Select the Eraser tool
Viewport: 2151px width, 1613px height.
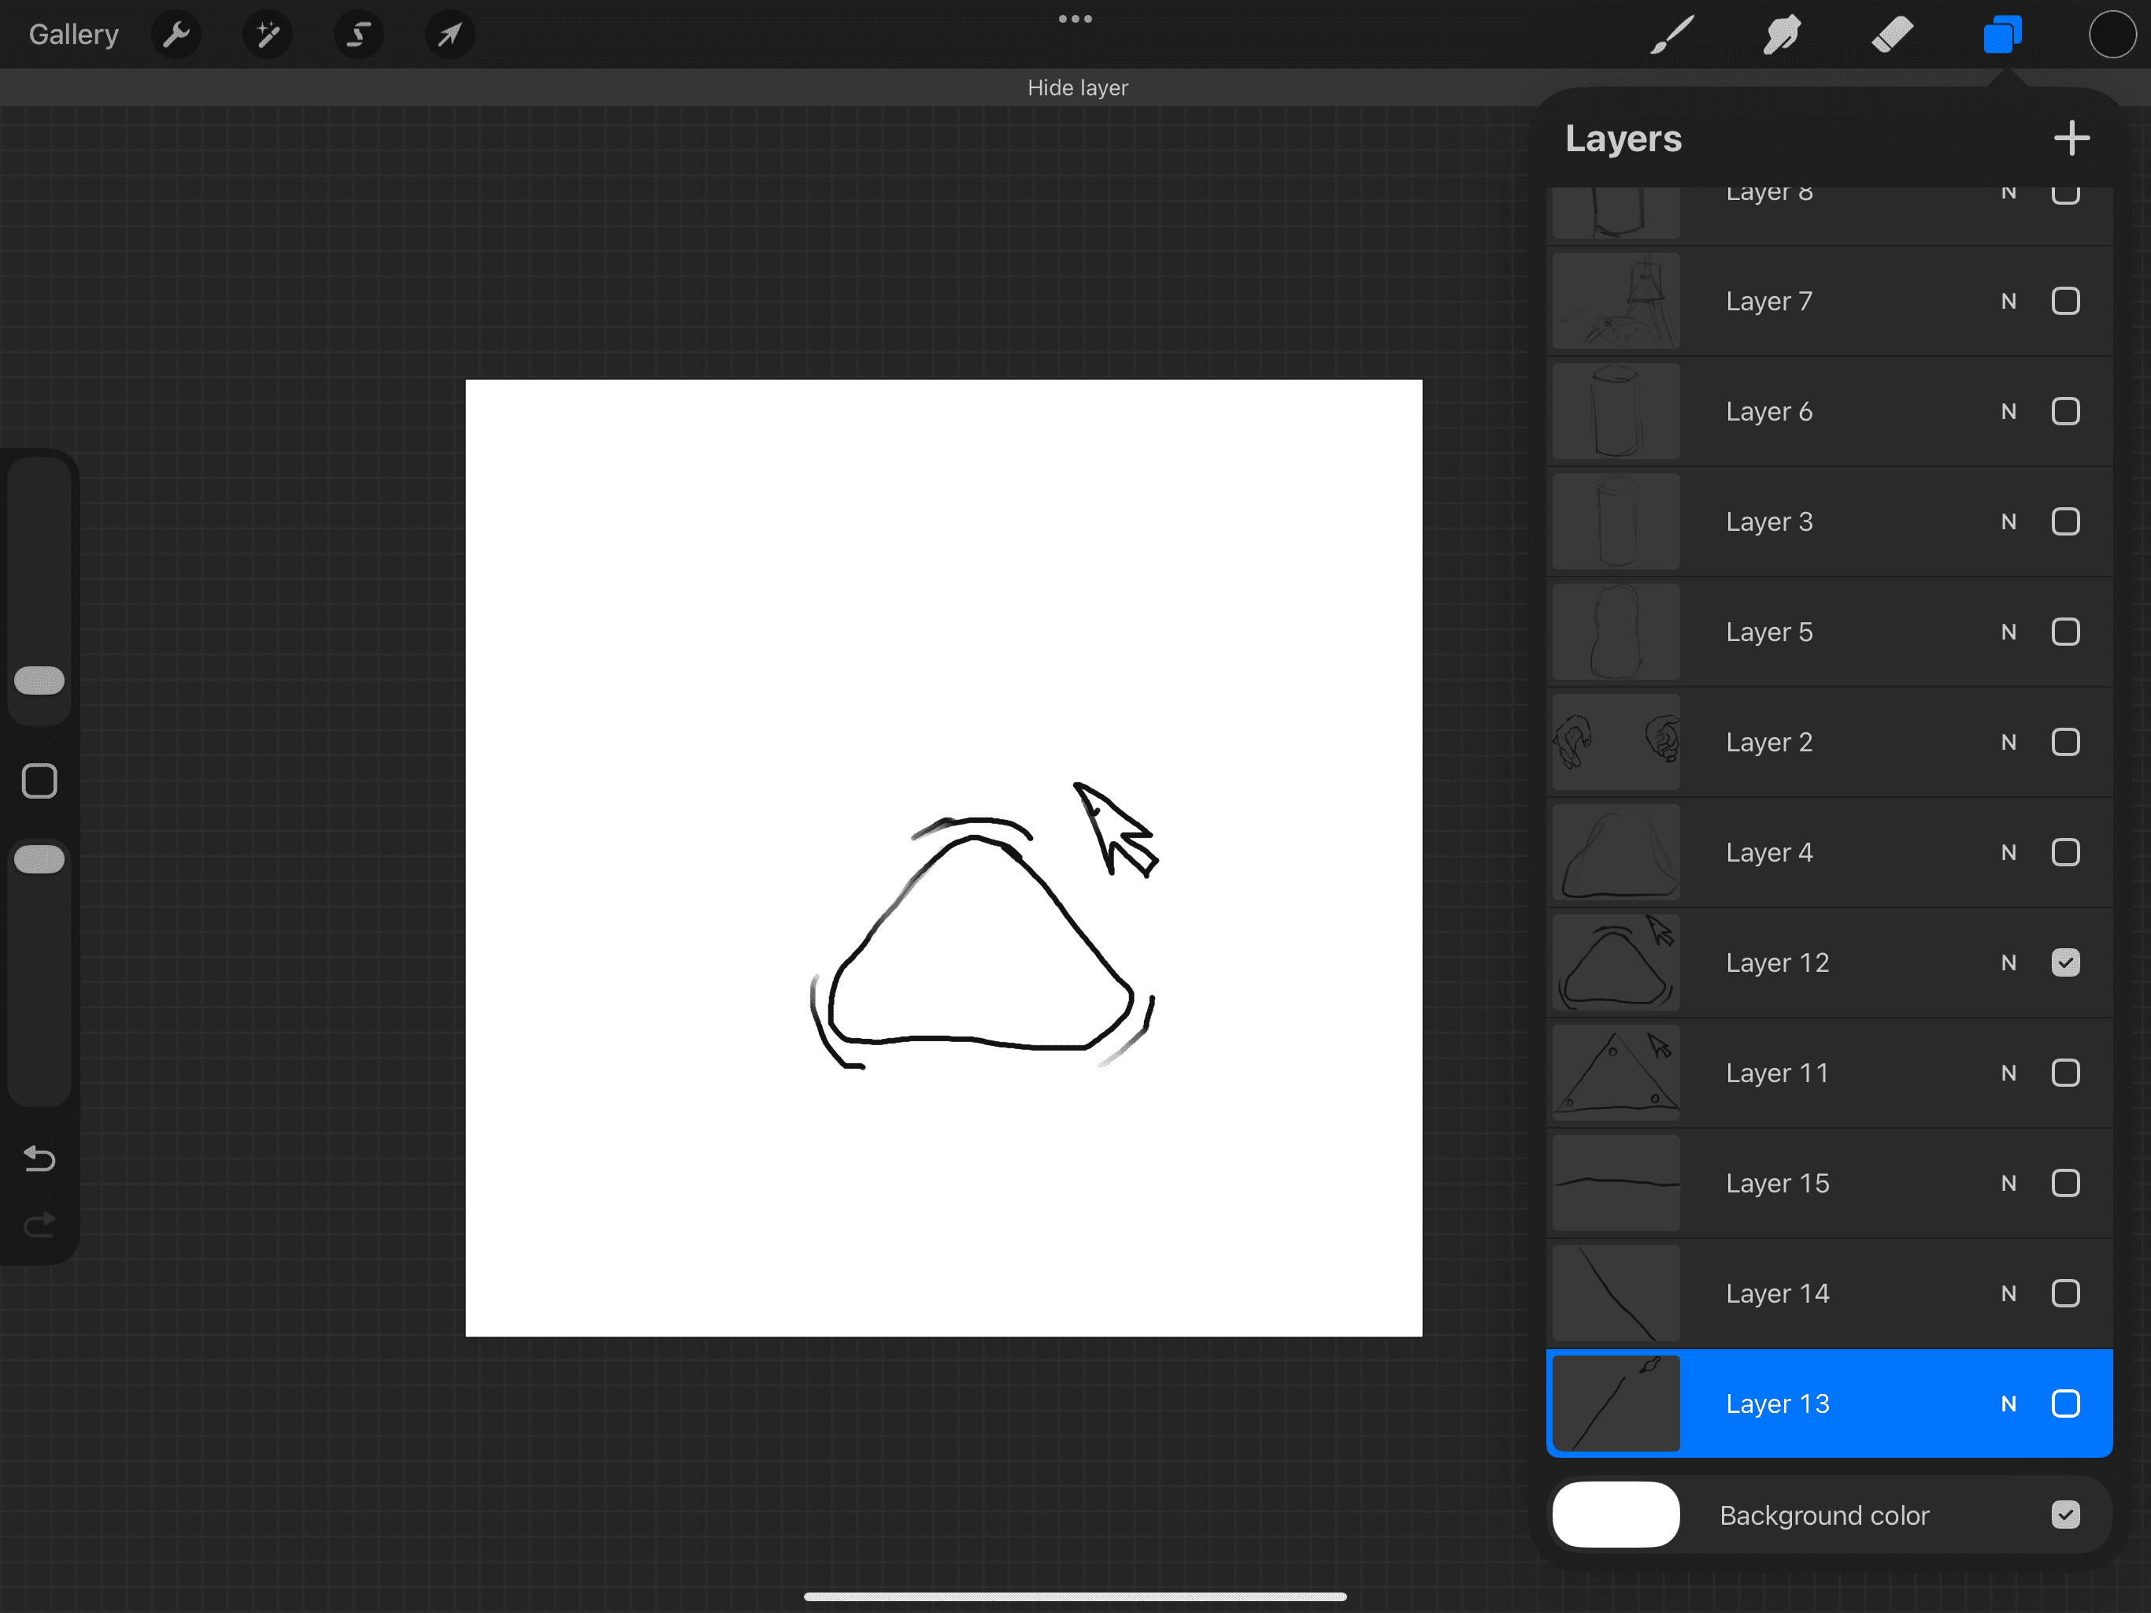click(1891, 35)
